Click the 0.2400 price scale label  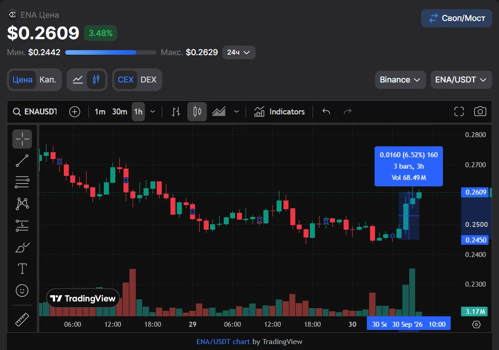[475, 255]
